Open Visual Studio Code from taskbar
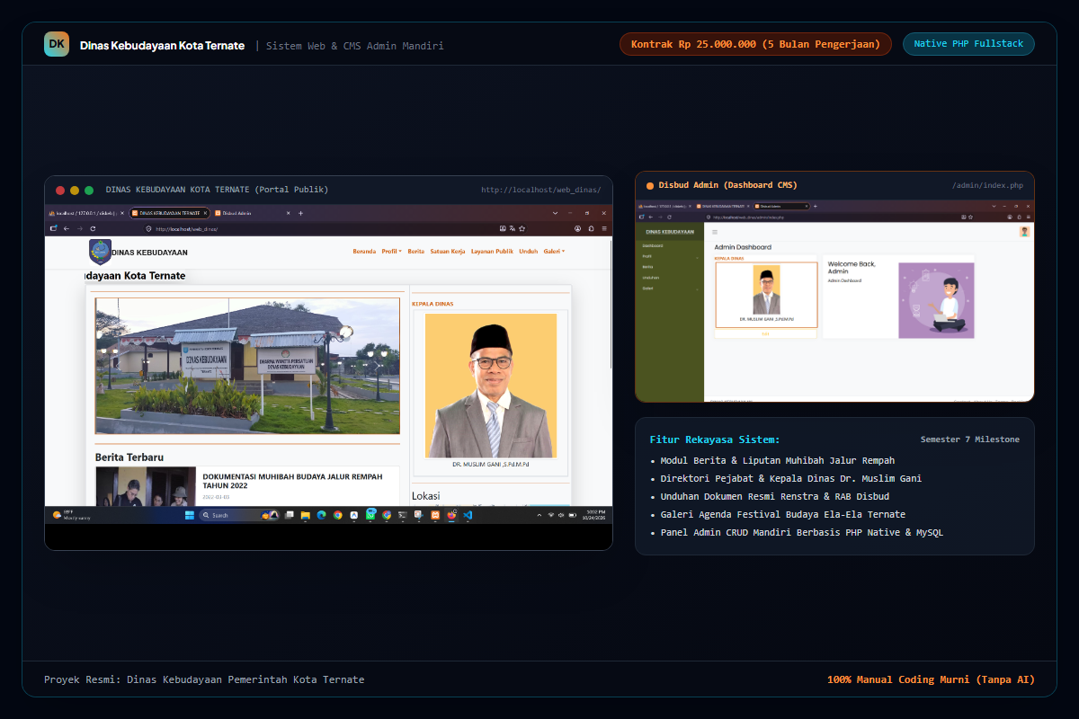Image resolution: width=1079 pixels, height=719 pixels. [x=468, y=515]
